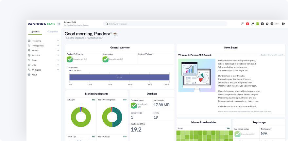Click the System CPU Load label
288x141 pixels.
click(x=145, y=54)
